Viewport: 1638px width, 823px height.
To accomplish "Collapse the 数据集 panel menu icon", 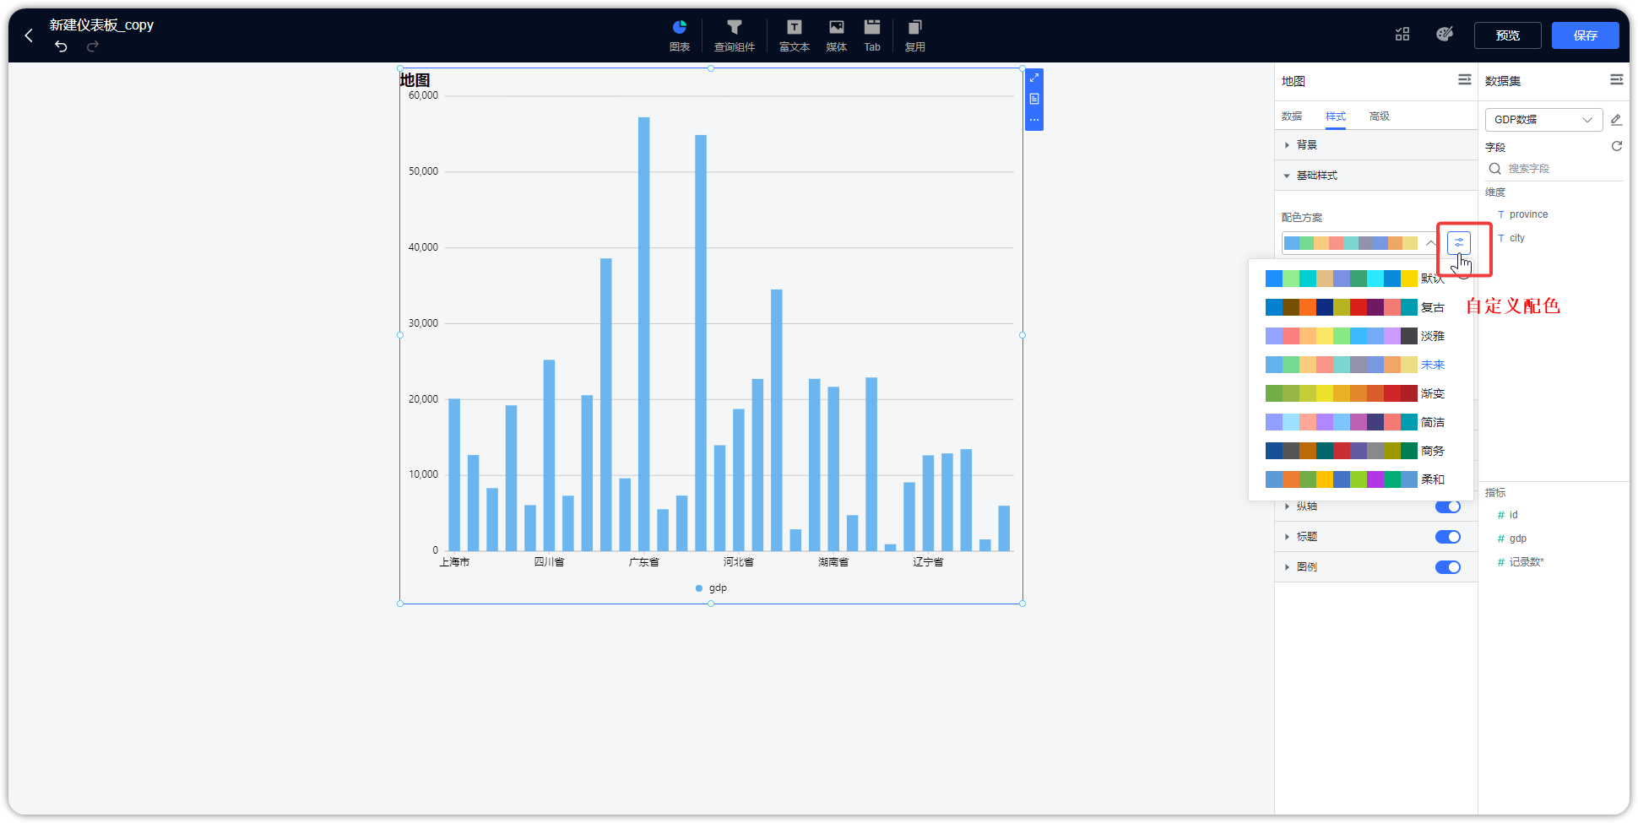I will click(1617, 79).
